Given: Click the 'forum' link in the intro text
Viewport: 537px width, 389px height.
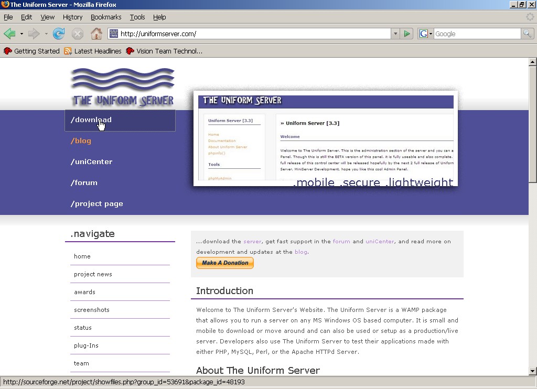Looking at the screenshot, I should 341,241.
